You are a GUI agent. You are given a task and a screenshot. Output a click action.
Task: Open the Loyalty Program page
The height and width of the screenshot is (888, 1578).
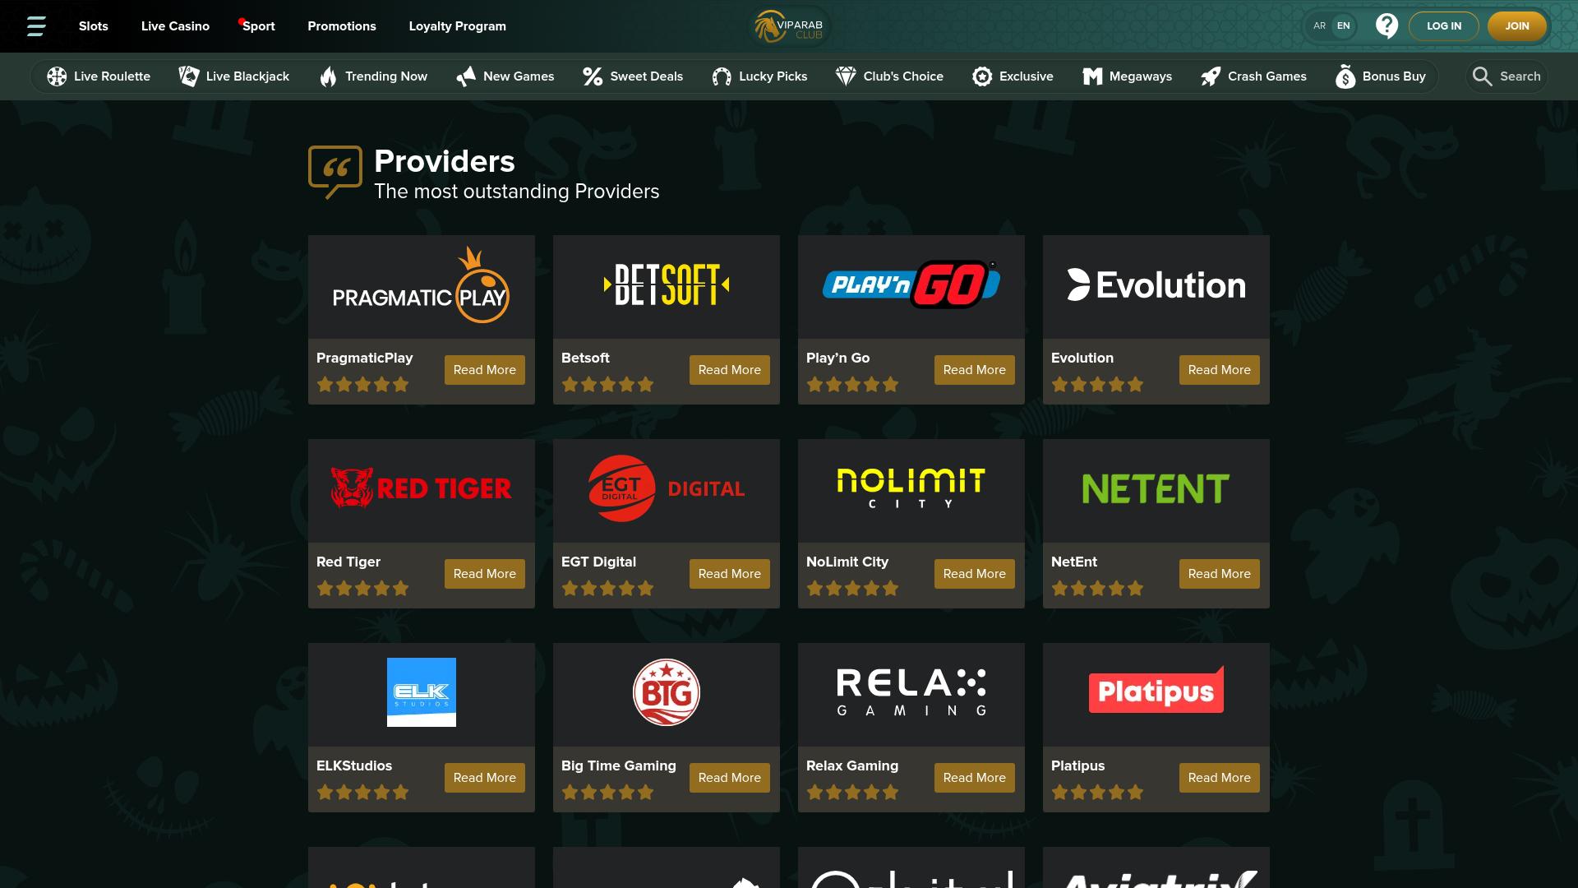(458, 26)
